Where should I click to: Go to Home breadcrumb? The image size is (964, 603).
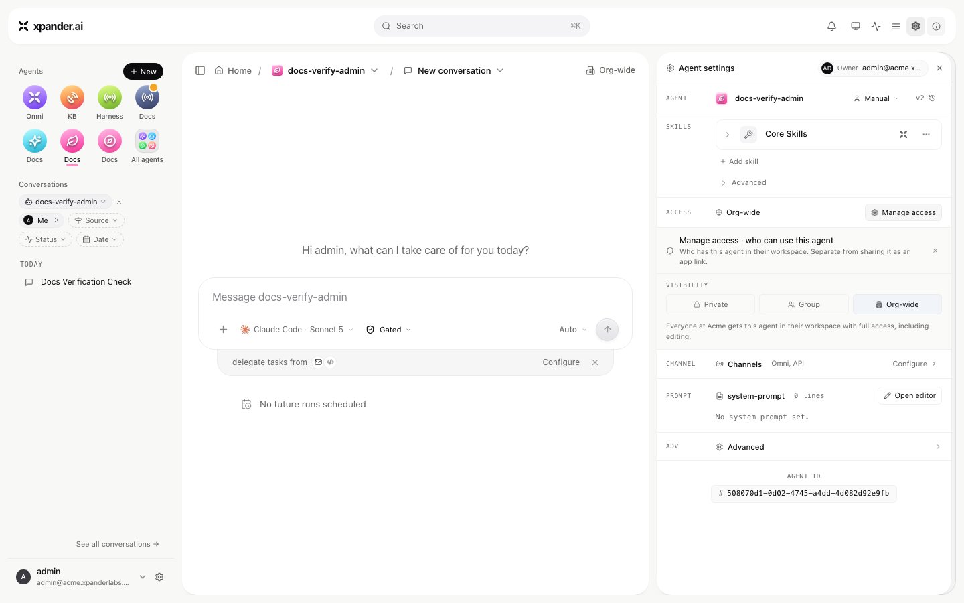click(x=233, y=70)
